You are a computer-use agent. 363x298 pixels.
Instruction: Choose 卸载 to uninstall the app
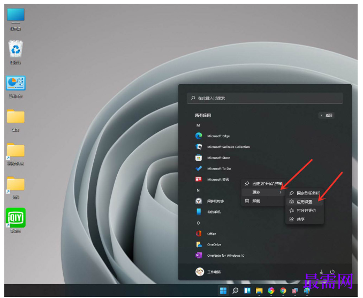[264, 201]
